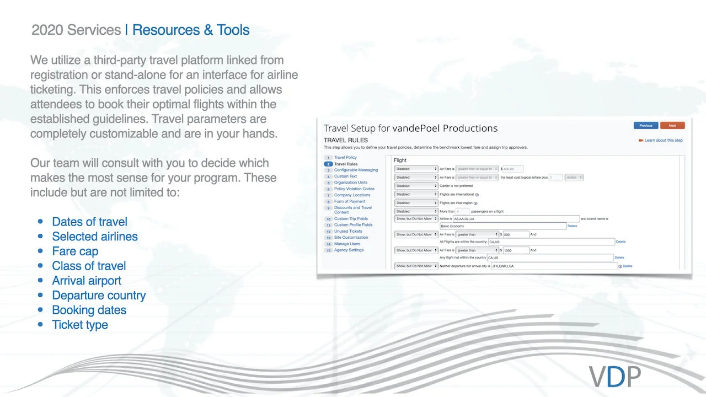Delete the All Flights within country rule
Viewport: 706px width, 397px height.
tap(621, 242)
